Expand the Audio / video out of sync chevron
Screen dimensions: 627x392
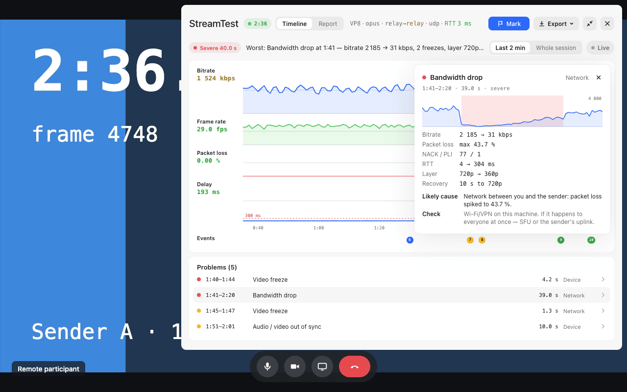click(x=603, y=326)
